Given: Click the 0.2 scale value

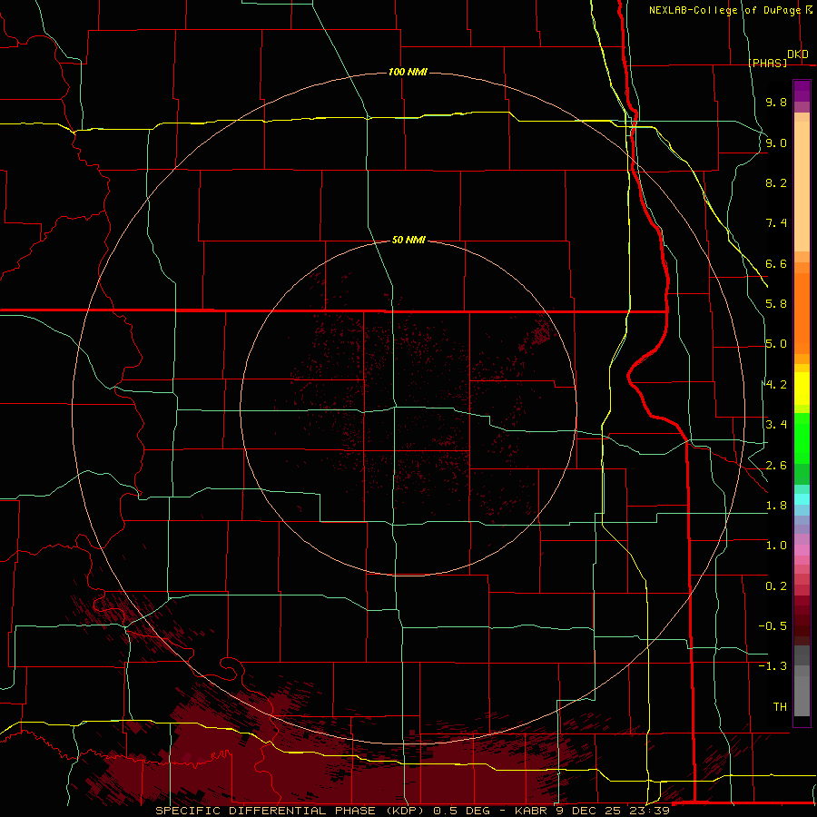Looking at the screenshot, I should click(776, 586).
